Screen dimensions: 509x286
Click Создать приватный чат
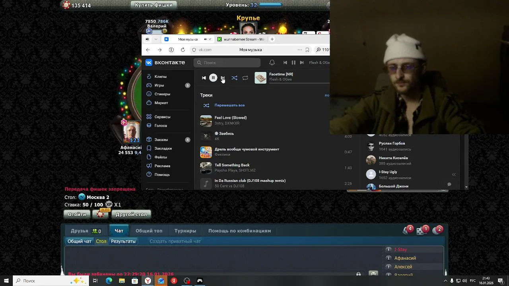pyautogui.click(x=175, y=241)
